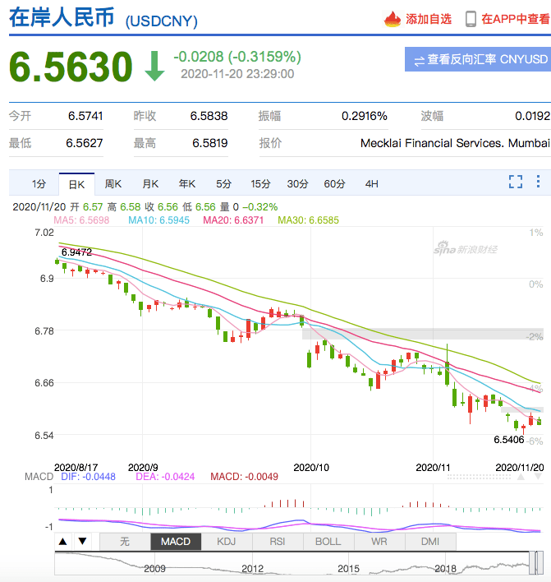Select WR indicator tab
This screenshot has height=582, width=551.
pos(379,542)
